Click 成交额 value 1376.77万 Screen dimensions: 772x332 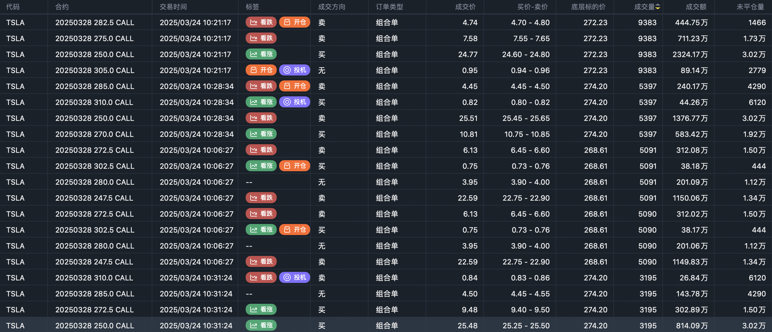690,118
